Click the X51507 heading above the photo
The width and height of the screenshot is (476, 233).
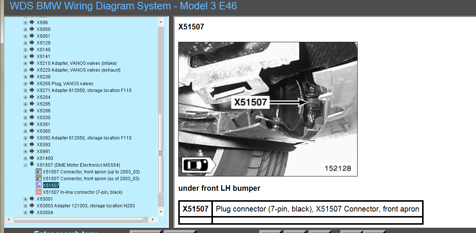click(191, 27)
